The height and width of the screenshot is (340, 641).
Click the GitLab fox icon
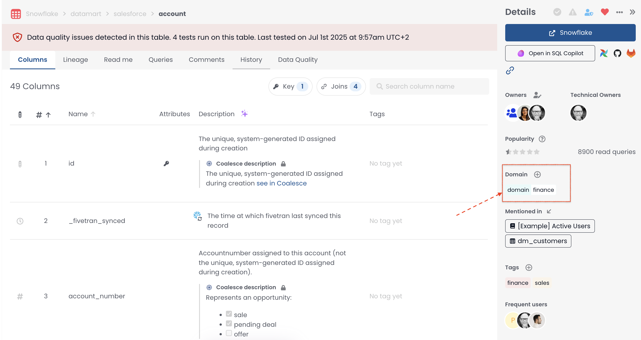(631, 53)
